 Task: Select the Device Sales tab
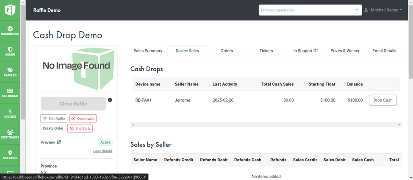click(187, 50)
